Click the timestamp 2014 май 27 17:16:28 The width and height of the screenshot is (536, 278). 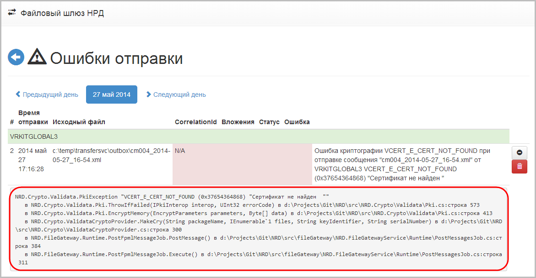click(x=32, y=160)
